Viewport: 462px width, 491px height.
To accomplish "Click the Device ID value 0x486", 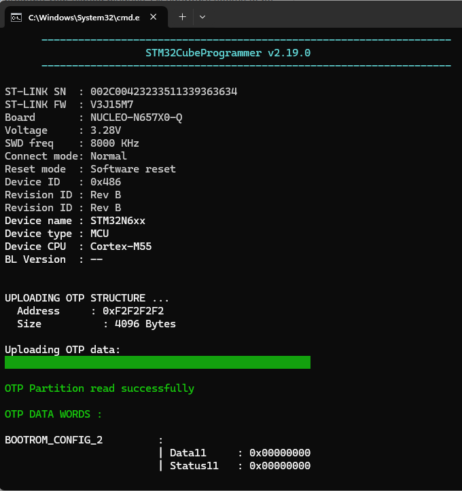I will coord(105,181).
